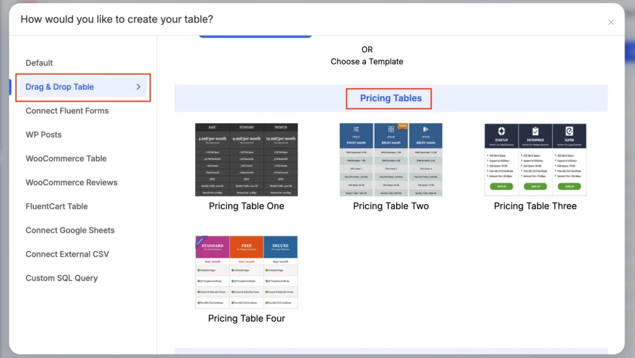This screenshot has height=358, width=635.
Task: Click the Choose a Template text
Action: pos(366,62)
